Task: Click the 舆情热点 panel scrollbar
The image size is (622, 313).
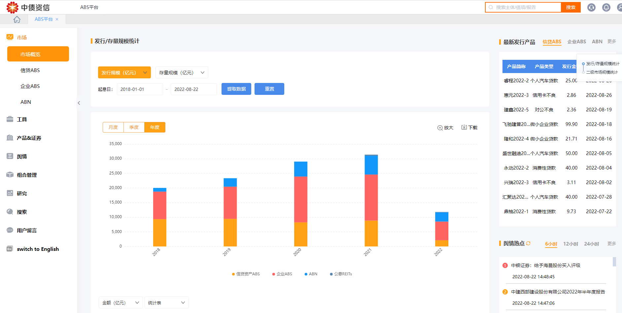Action: tap(614, 262)
